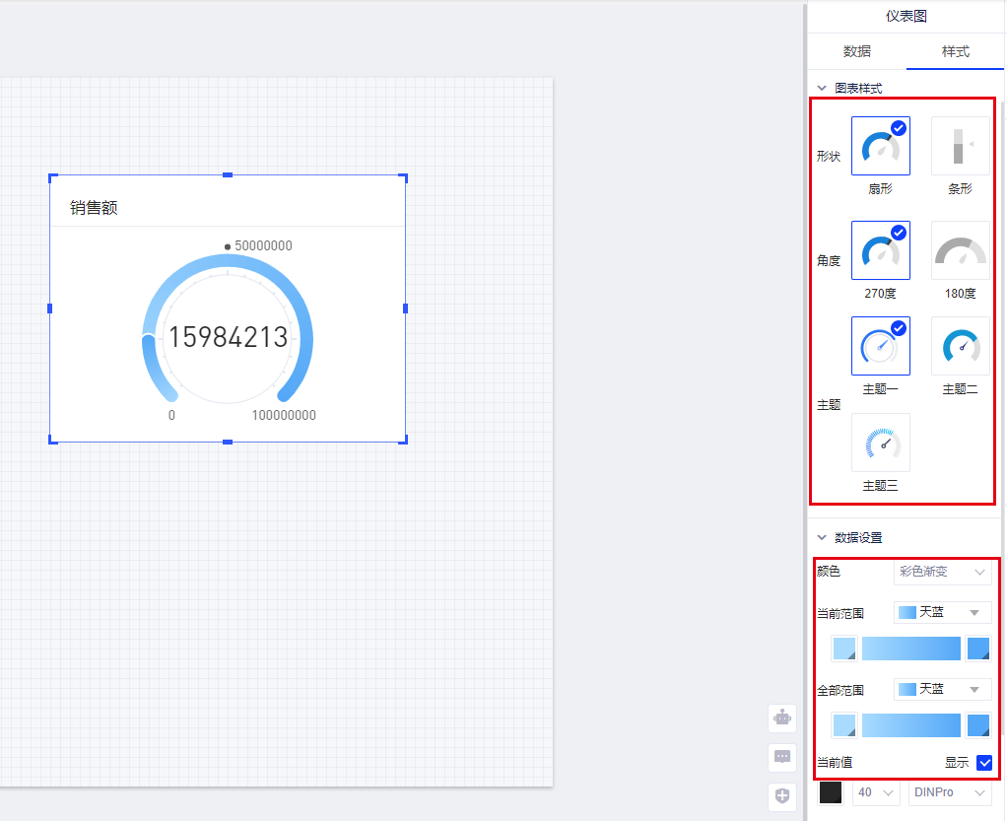Collapse the 图表样式 section
This screenshot has height=821, width=1007.
click(822, 88)
